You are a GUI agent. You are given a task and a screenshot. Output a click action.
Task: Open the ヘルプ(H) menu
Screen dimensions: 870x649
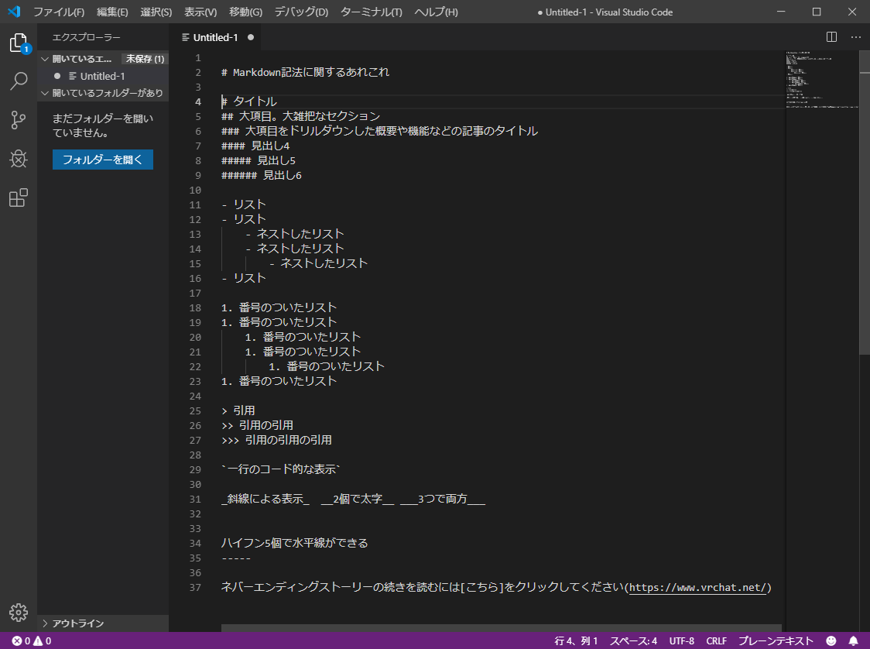coord(436,12)
